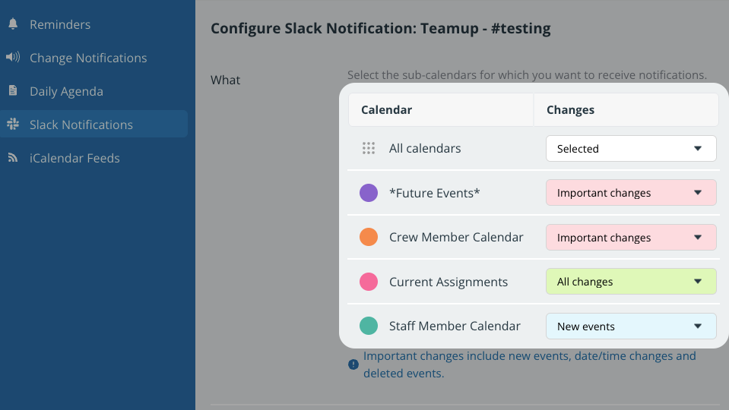Click the orange Crew Member Calendar dot

368,237
